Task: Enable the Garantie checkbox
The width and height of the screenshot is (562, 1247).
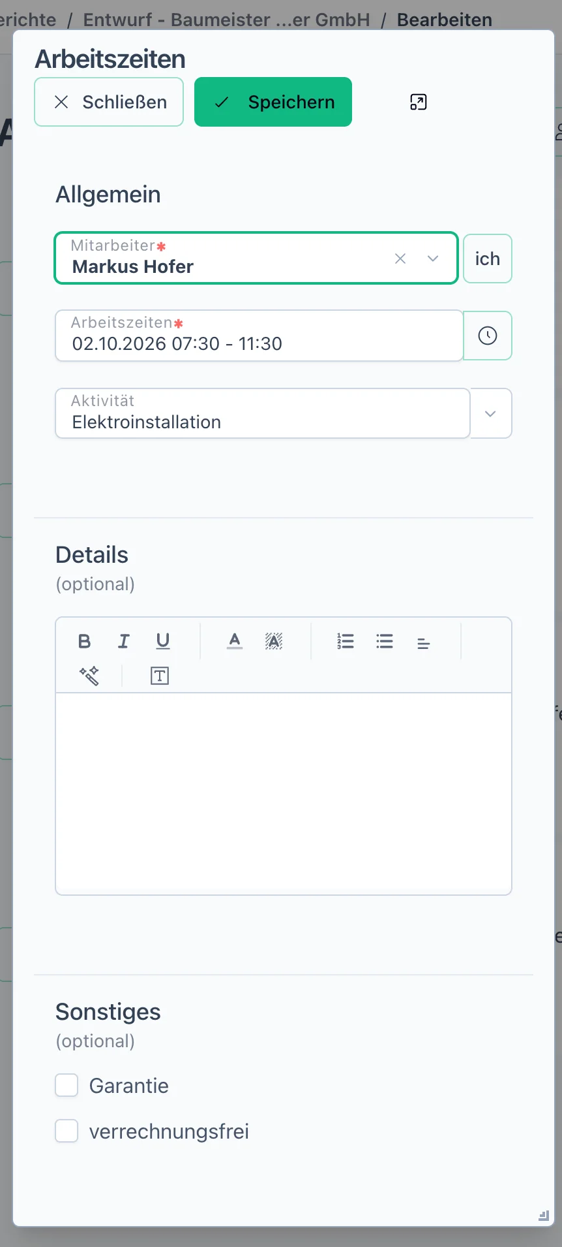Action: coord(67,1086)
